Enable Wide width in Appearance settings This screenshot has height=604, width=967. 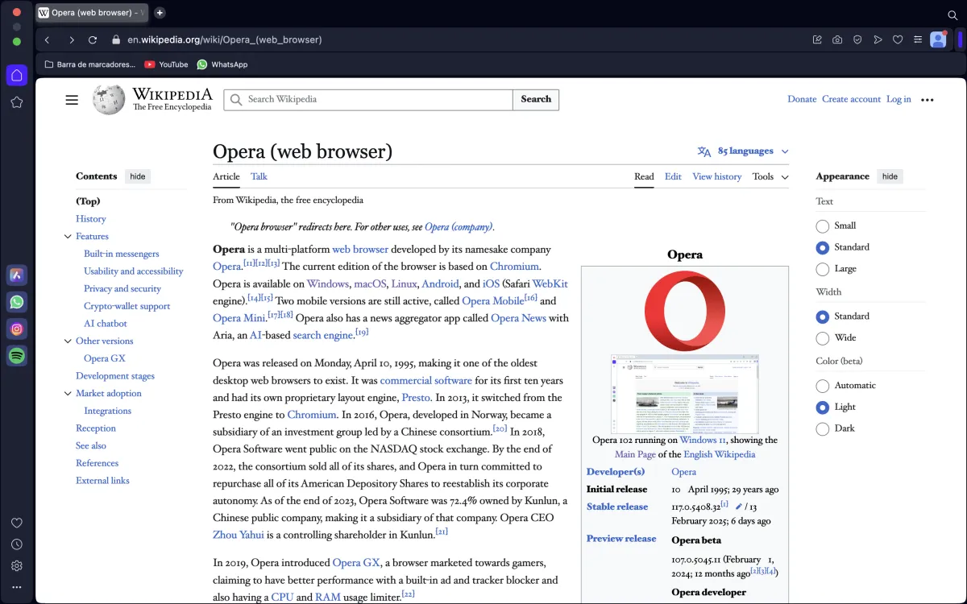point(822,337)
